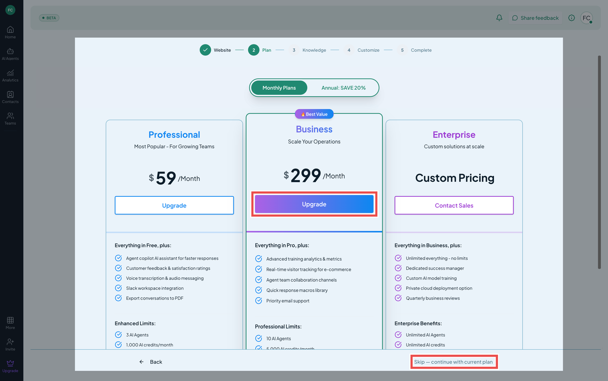Switch to Annual: SAVE 20% billing
Screen dimensions: 608x381
(344, 88)
